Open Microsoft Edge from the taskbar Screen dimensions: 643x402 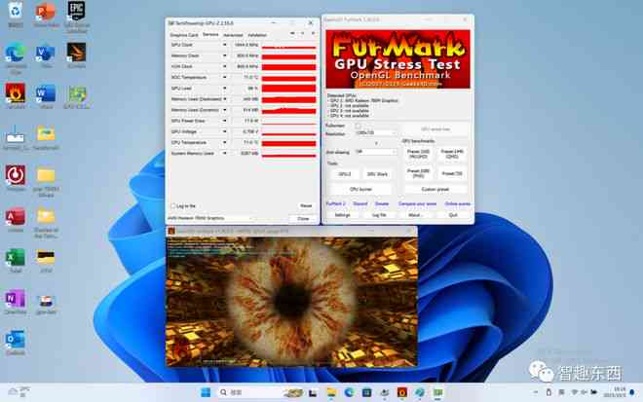pos(349,392)
